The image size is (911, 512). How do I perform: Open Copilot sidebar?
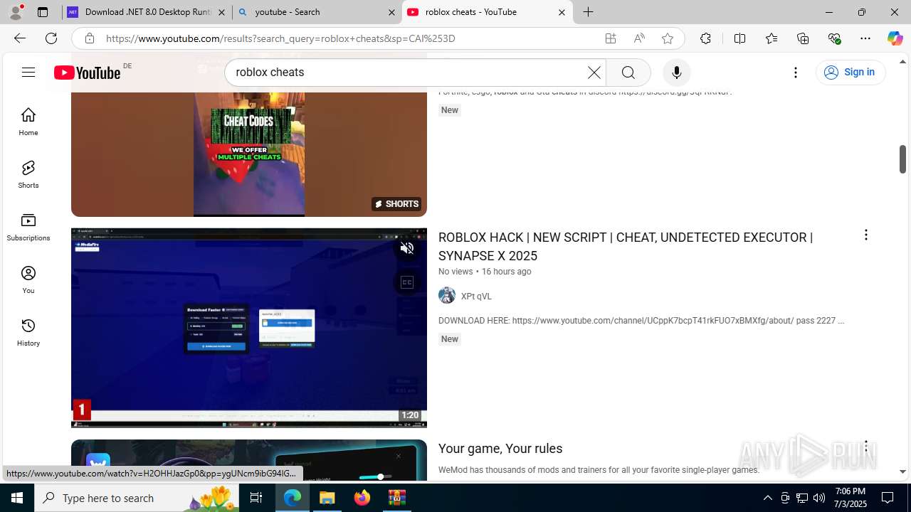895,38
